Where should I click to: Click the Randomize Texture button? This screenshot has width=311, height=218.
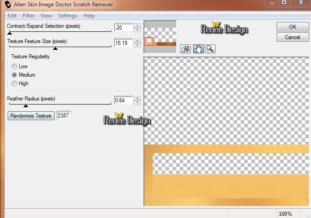pyautogui.click(x=31, y=116)
